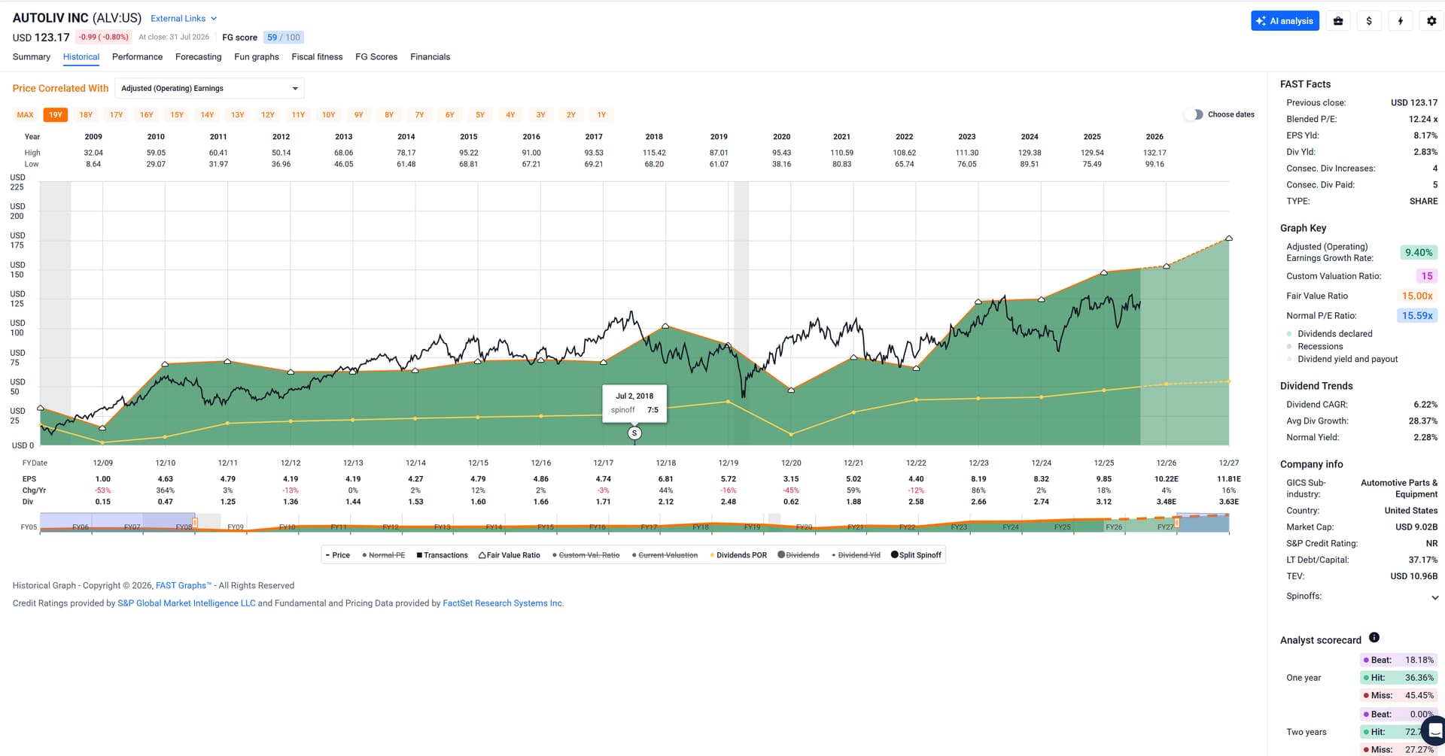
Task: Click the left handle of the range navigator
Action: click(x=195, y=522)
